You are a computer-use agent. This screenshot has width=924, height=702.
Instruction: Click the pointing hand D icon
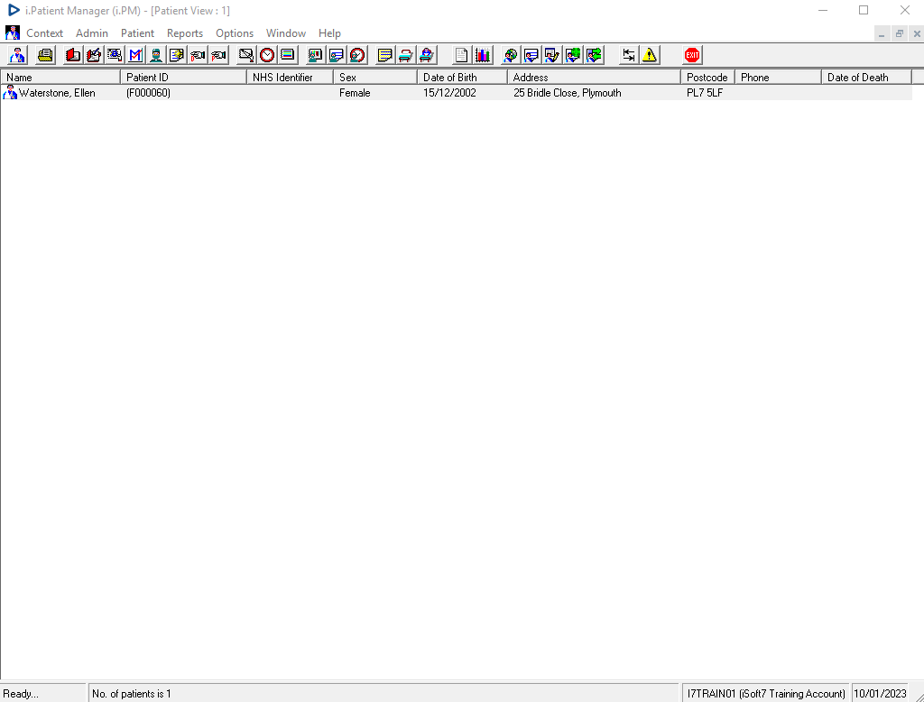coord(198,55)
